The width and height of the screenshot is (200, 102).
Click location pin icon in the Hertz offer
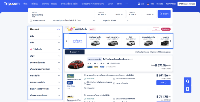(85, 95)
